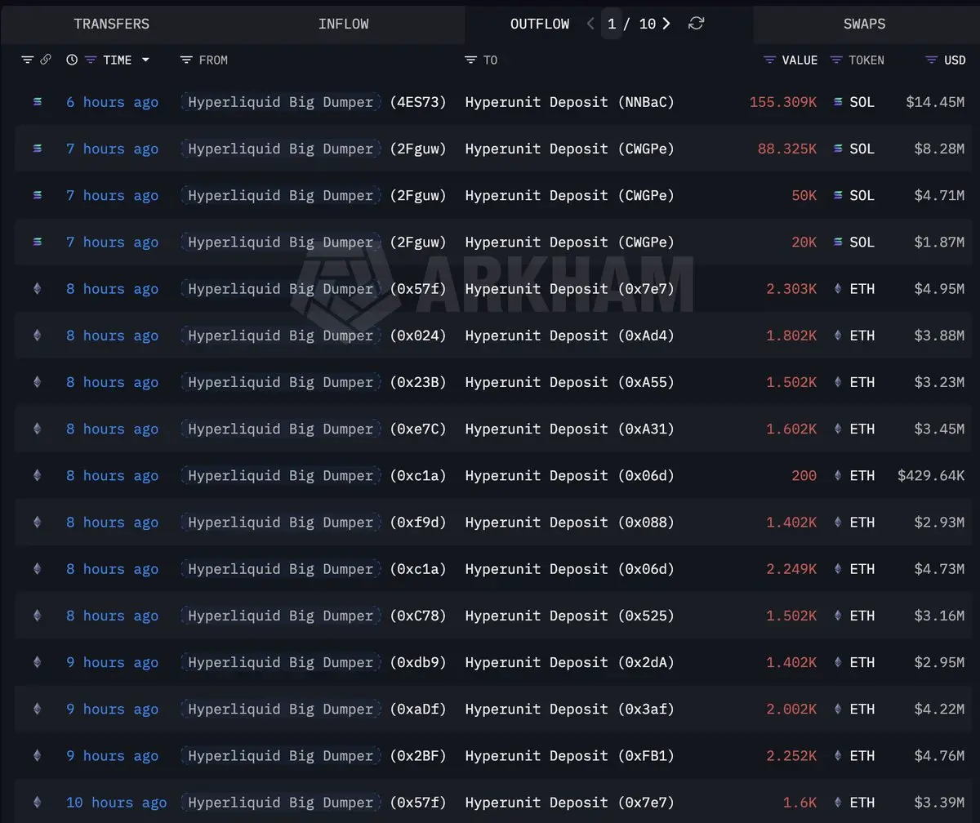The image size is (980, 823).
Task: Click the refresh icon beside page counter
Action: click(696, 24)
